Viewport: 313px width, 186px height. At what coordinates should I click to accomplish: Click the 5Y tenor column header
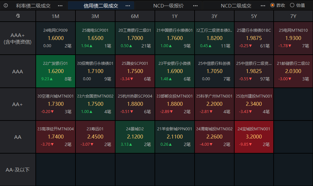click(254, 16)
